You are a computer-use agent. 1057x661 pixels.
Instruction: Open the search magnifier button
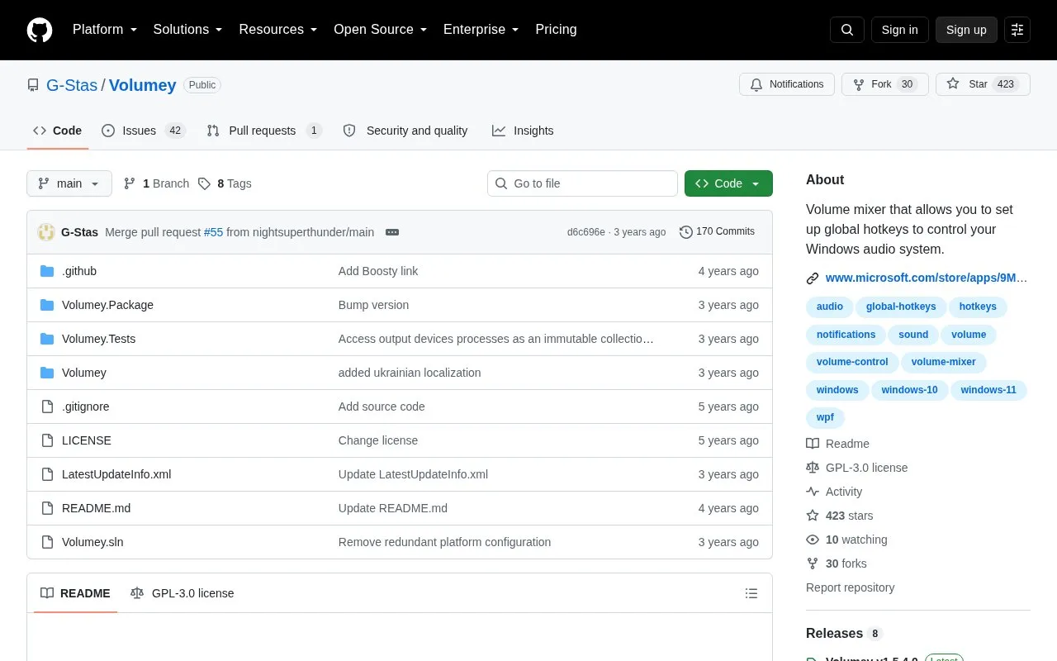[x=847, y=30]
